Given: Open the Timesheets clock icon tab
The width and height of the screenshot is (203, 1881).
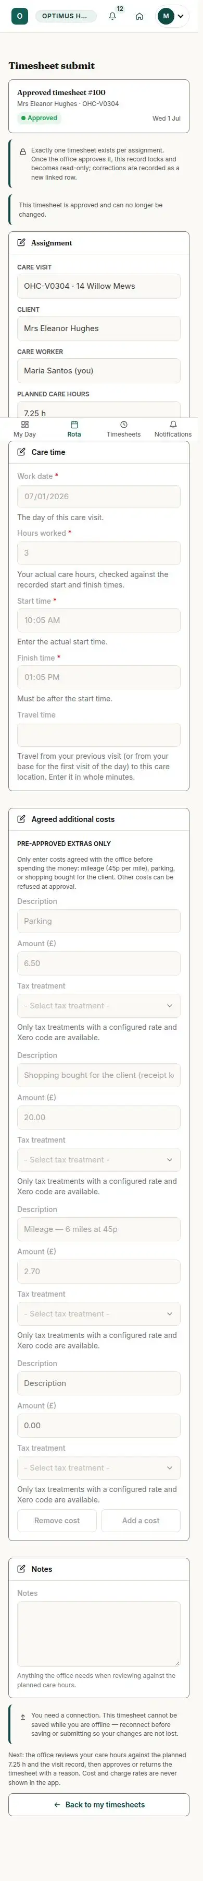Looking at the screenshot, I should point(124,429).
